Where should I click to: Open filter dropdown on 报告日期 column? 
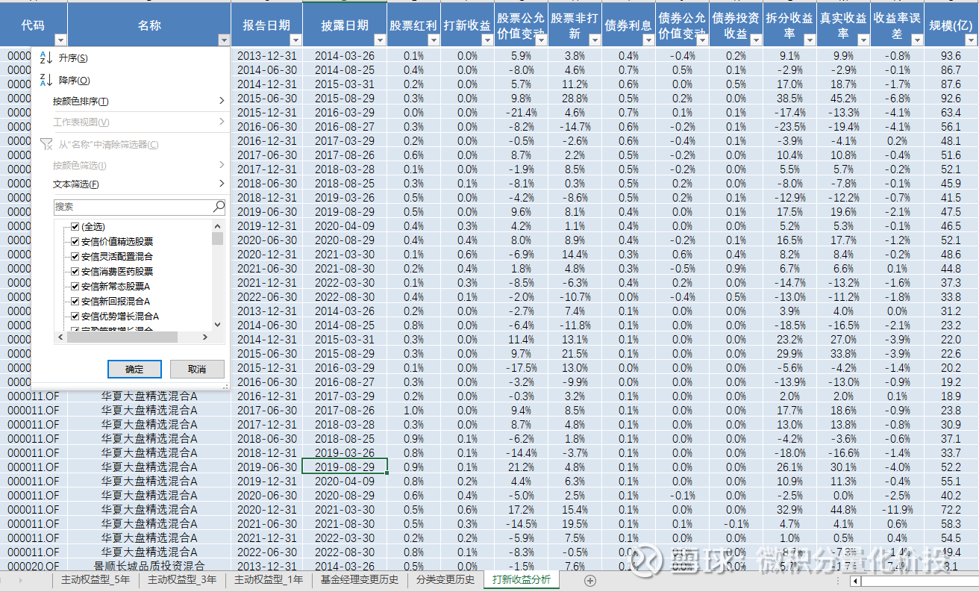pyautogui.click(x=295, y=40)
